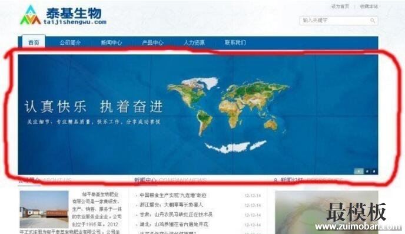Select the second banner slide indicator
405x234 pixels.
pos(367,171)
